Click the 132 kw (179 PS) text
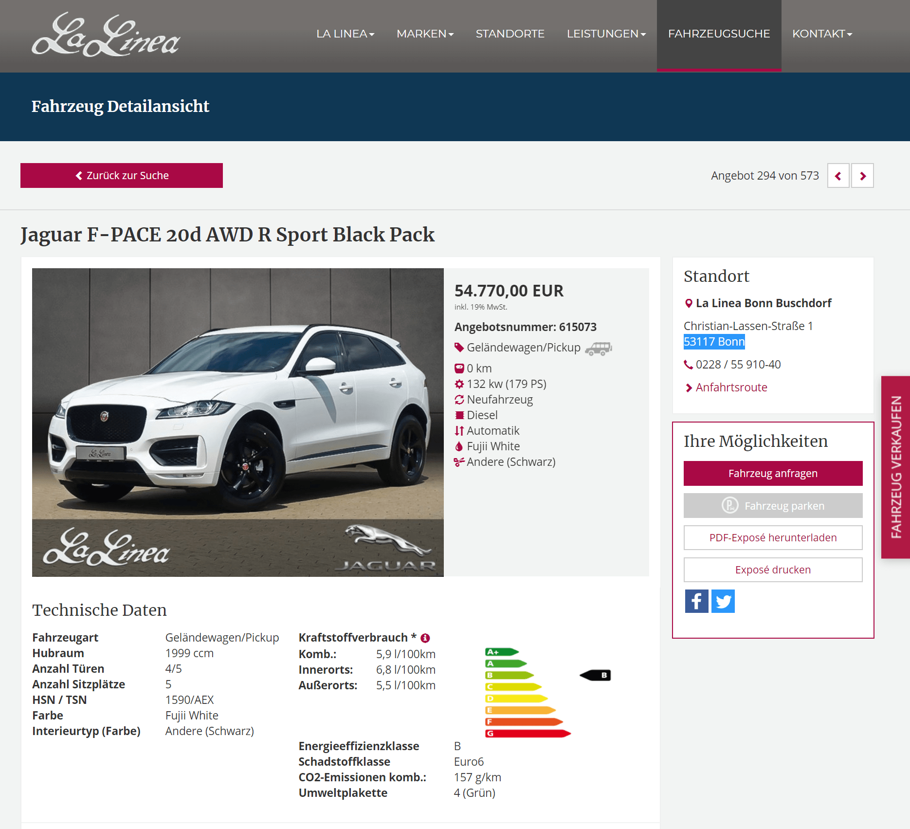 point(507,384)
